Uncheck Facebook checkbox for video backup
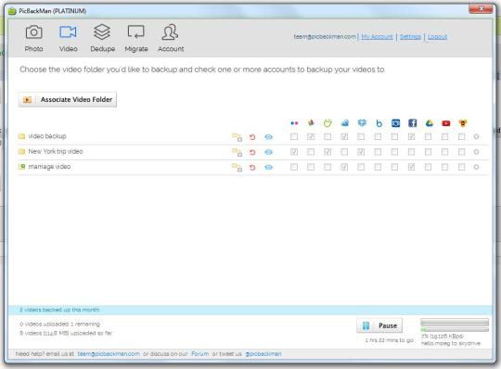The width and height of the screenshot is (501, 369). [411, 136]
